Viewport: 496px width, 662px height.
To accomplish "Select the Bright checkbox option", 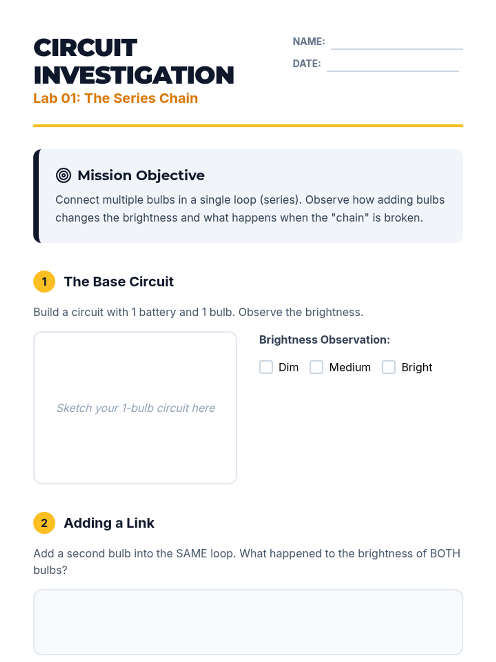I will (x=389, y=367).
